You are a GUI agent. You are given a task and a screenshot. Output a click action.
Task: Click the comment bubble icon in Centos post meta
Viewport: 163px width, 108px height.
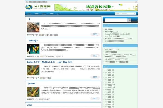46,78
